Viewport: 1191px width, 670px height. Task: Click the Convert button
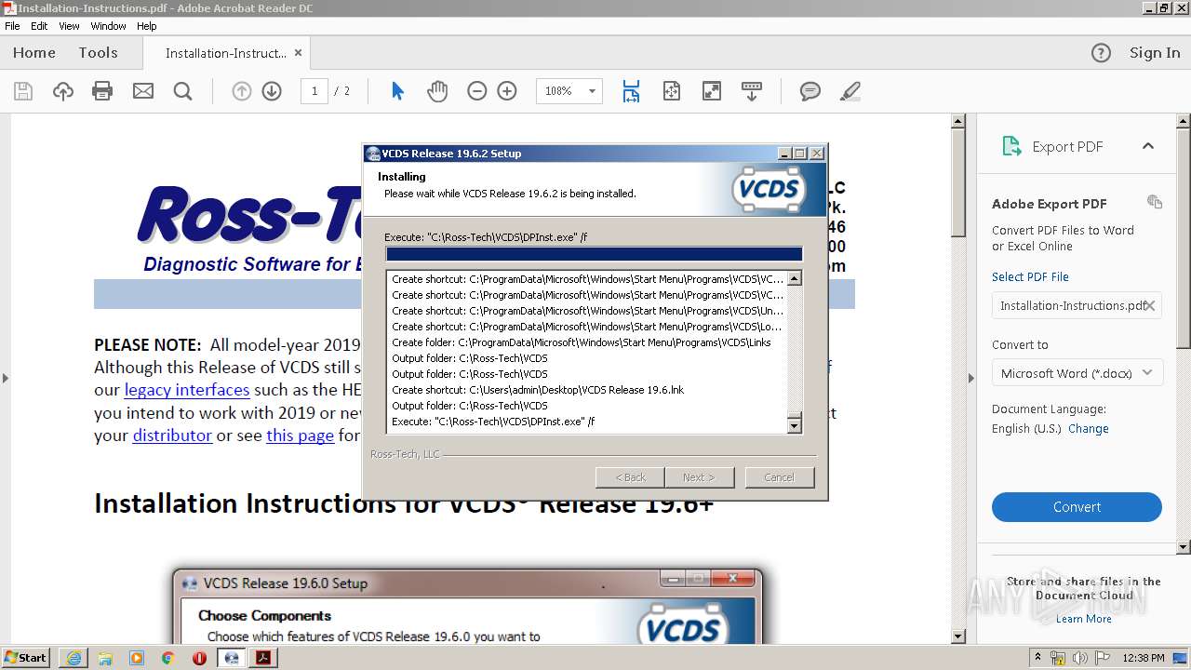(x=1077, y=507)
